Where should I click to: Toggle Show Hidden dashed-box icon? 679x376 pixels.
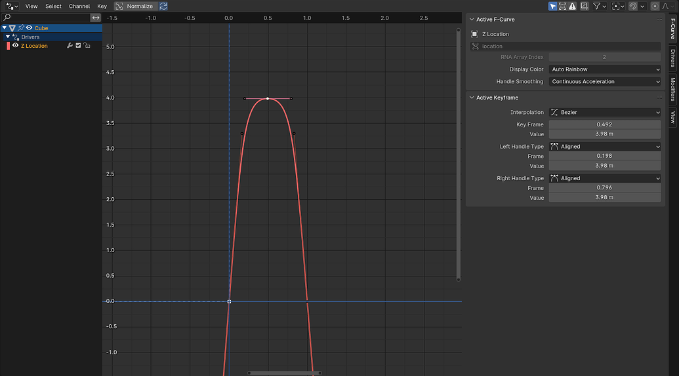click(x=562, y=6)
